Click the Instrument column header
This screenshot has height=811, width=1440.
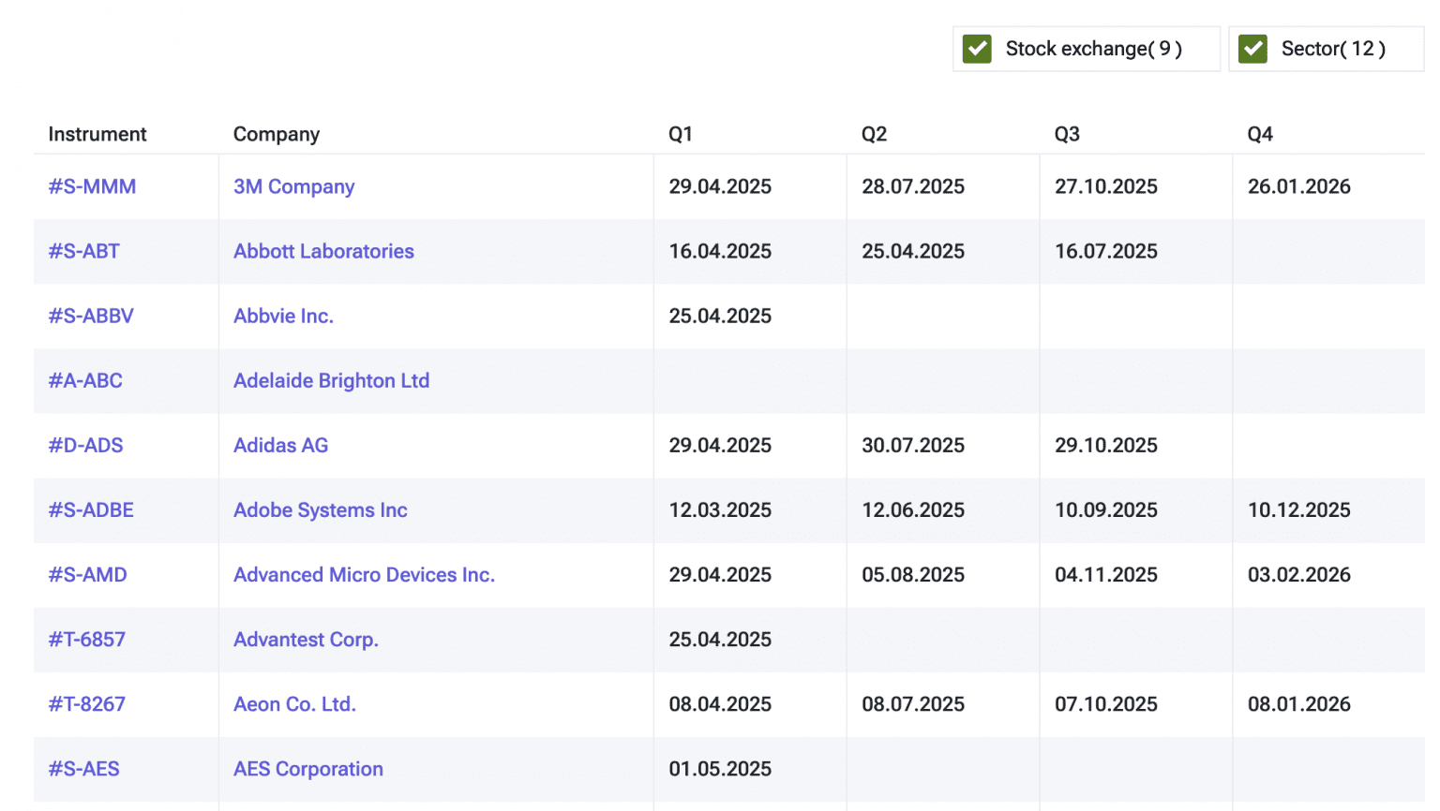click(x=97, y=134)
